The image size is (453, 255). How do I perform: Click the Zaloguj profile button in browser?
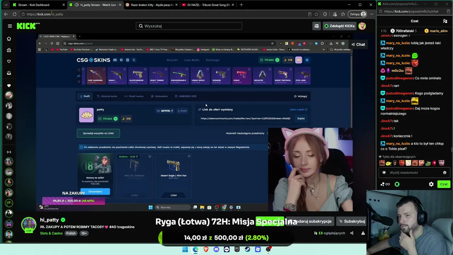(358, 14)
